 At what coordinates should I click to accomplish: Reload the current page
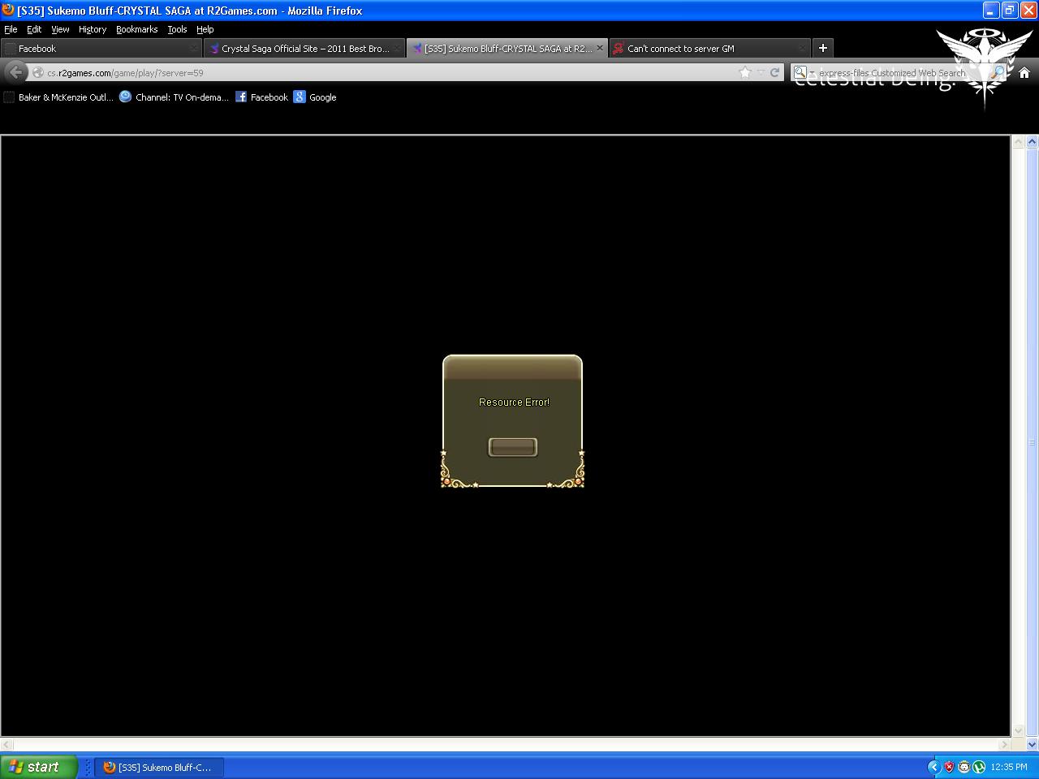[x=775, y=72]
